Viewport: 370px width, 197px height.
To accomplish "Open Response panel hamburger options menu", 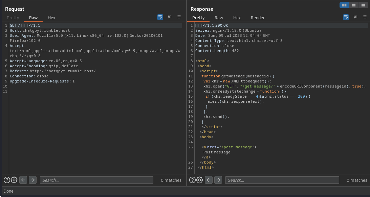I will [x=365, y=17].
